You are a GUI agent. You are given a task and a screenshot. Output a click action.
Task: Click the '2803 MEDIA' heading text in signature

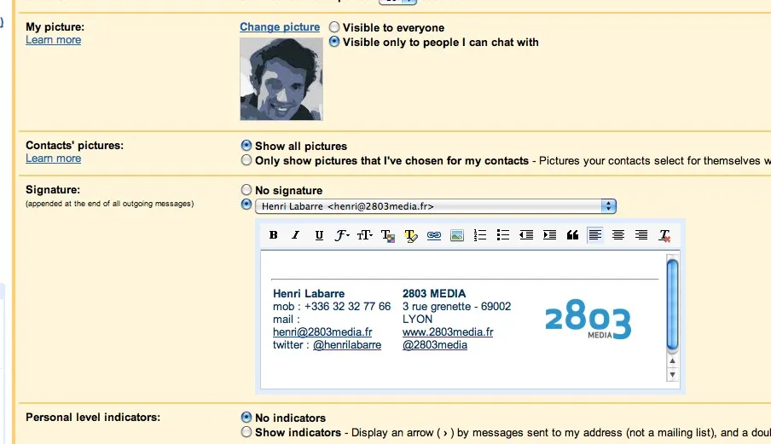(x=434, y=294)
